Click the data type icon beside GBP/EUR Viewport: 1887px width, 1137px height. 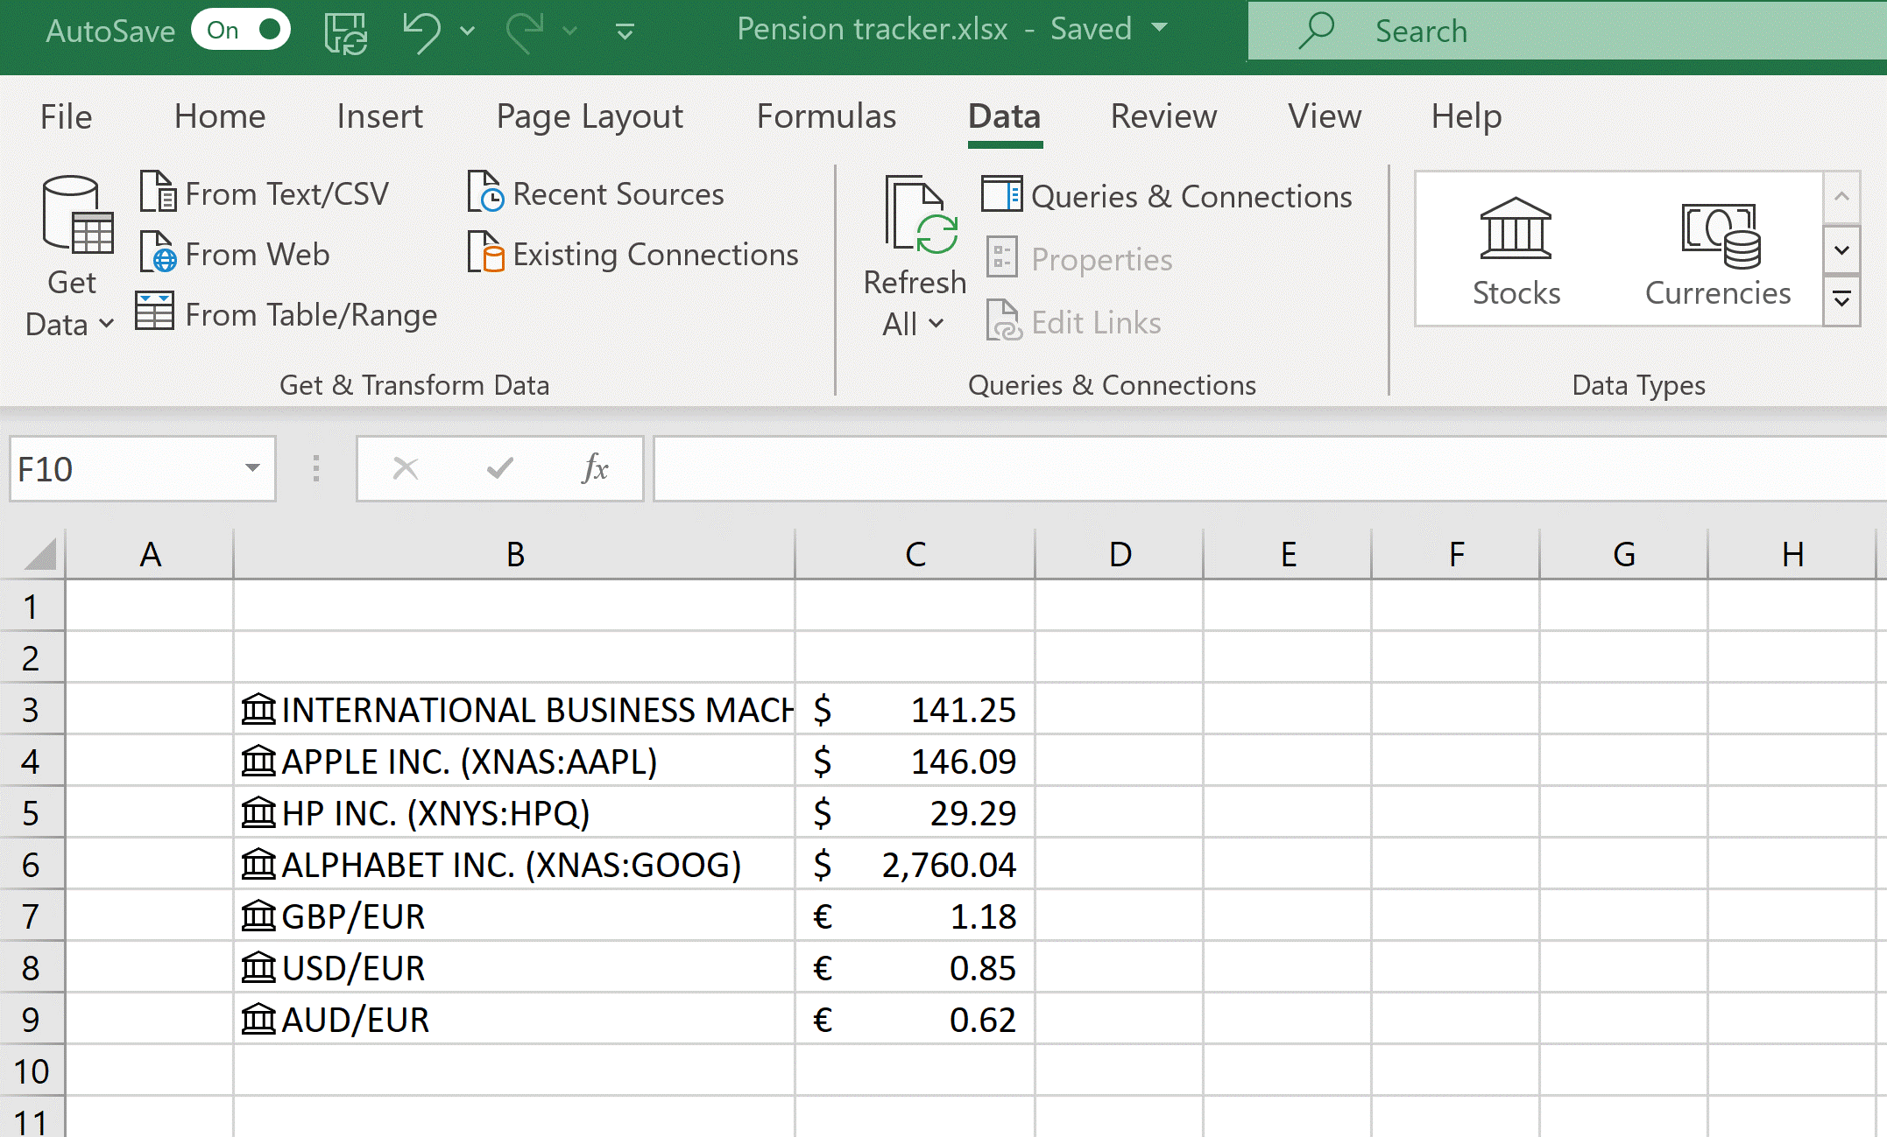point(258,916)
